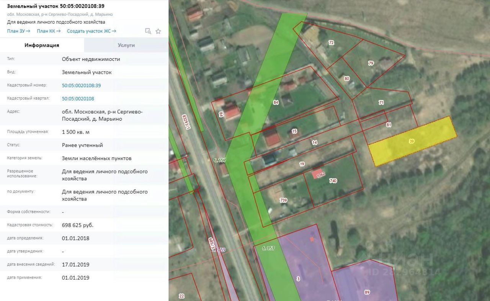
Task: Click cadastral value 698 625 руб.
Action: (x=78, y=225)
